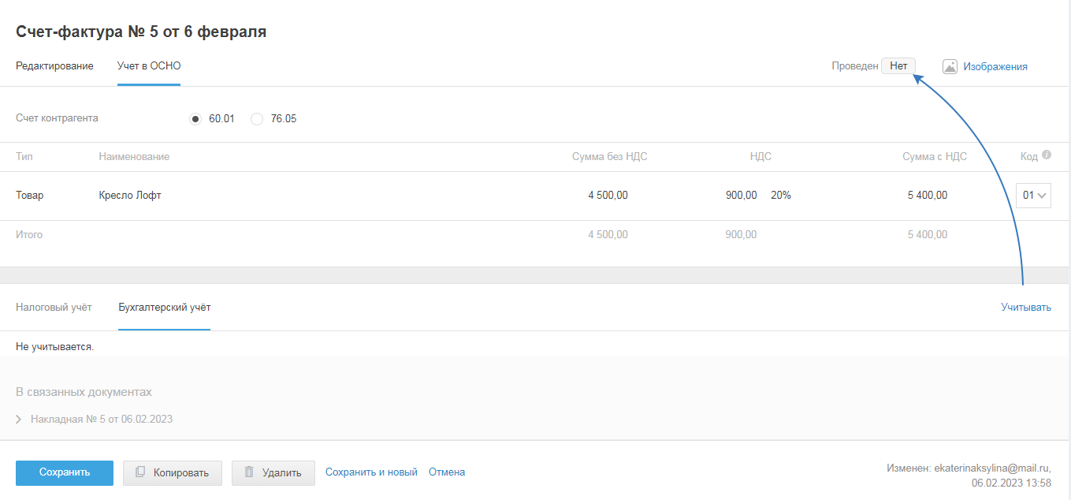
Task: Click the Кресло Лофт item name
Action: coord(130,196)
